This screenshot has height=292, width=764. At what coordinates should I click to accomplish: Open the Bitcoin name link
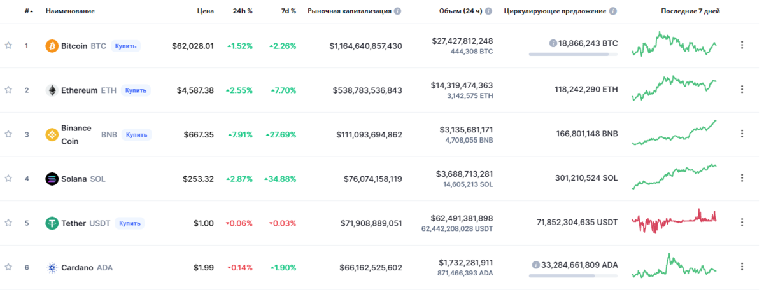click(x=74, y=46)
